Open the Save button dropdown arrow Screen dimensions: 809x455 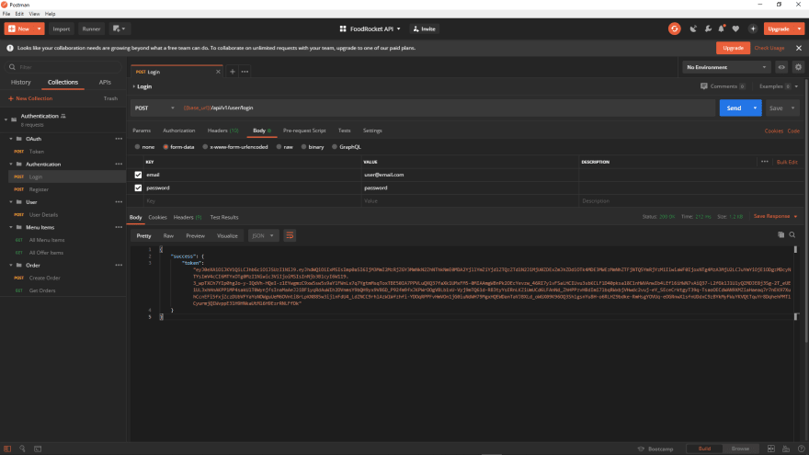click(793, 108)
